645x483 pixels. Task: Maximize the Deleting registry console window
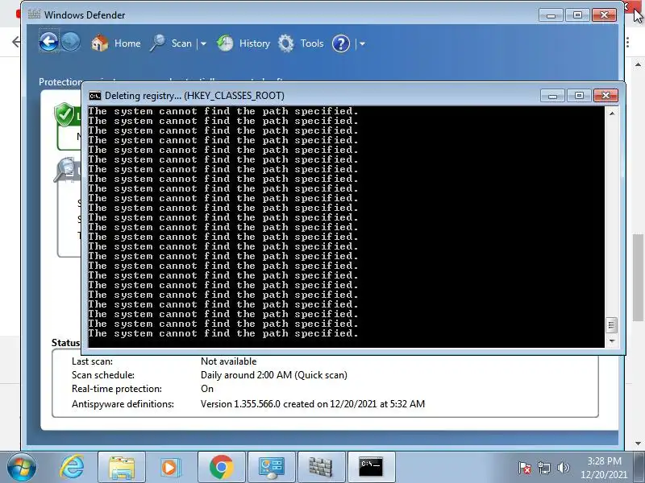point(579,96)
